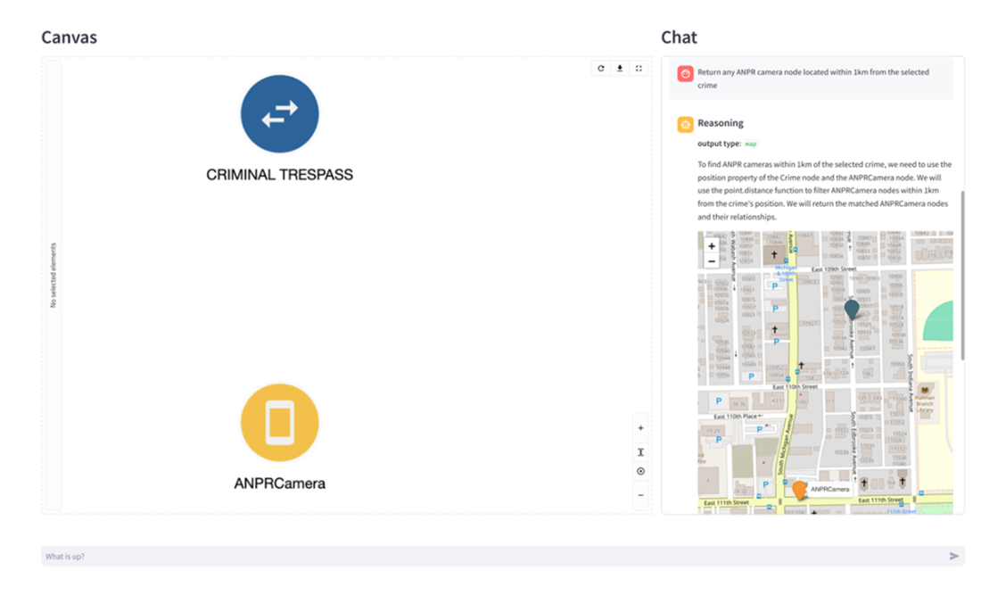The image size is (981, 595).
Task: Click the CRIMINAL TRESPASS crime node
Action: click(x=279, y=113)
